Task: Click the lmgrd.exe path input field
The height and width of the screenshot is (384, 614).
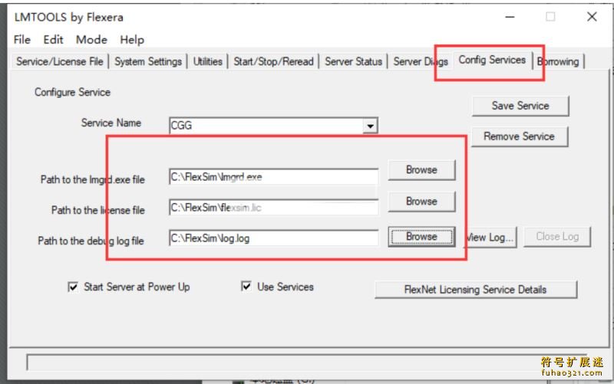Action: click(274, 177)
